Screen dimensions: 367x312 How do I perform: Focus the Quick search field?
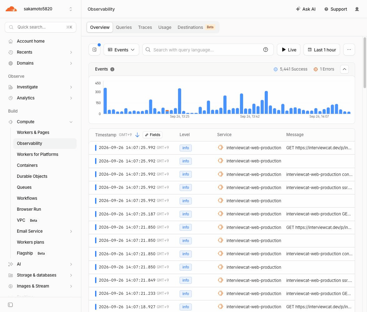click(x=40, y=27)
